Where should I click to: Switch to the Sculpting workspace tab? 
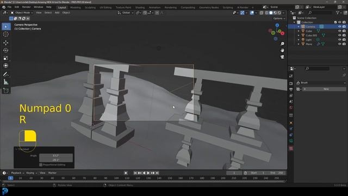click(90, 7)
